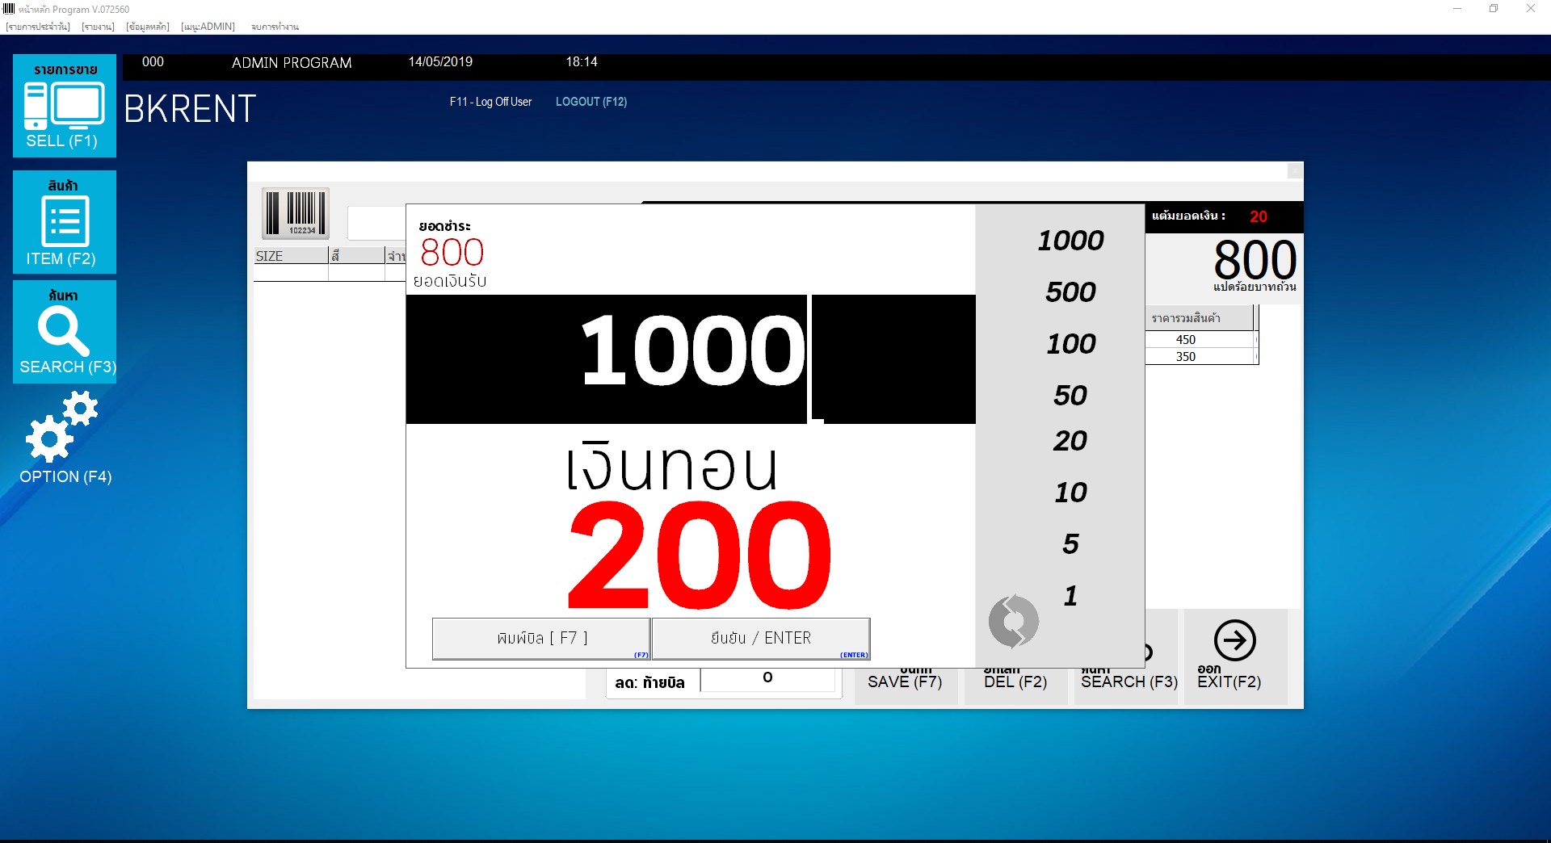Open the [เมนู:ADMIN] menu
Viewport: 1551px width, 843px height.
208,27
